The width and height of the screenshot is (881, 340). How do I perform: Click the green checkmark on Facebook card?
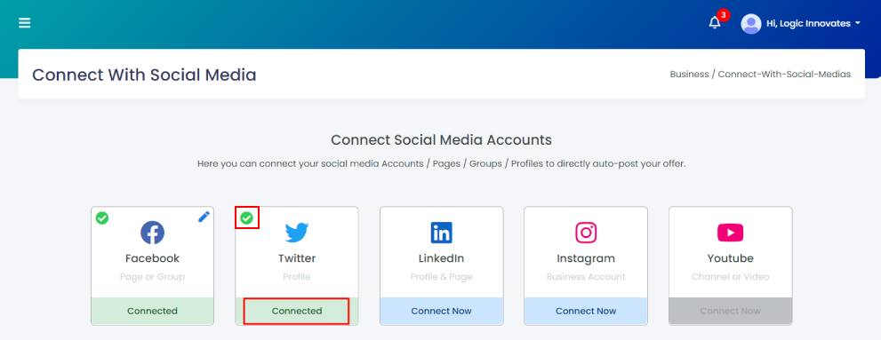point(101,217)
